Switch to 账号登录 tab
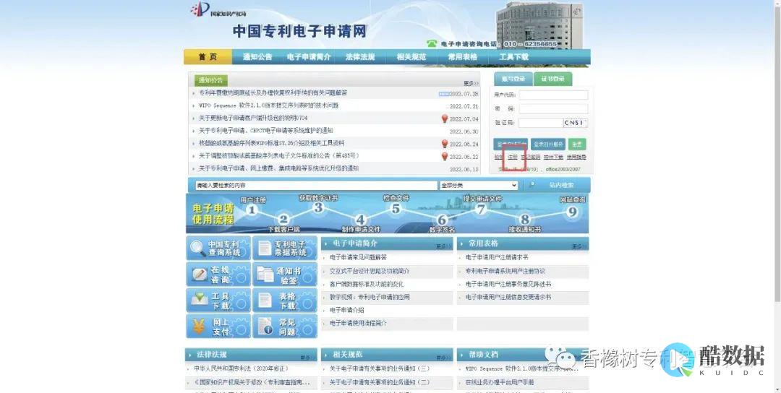Viewport: 781px width, 393px height. pyautogui.click(x=513, y=79)
